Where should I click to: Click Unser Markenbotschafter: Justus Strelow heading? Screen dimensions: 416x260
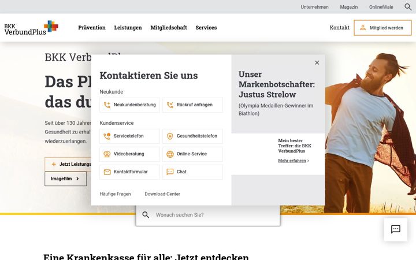[x=276, y=84]
